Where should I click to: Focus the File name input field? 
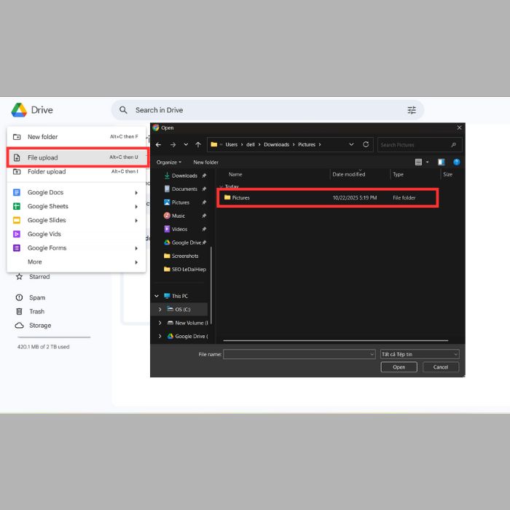point(299,354)
